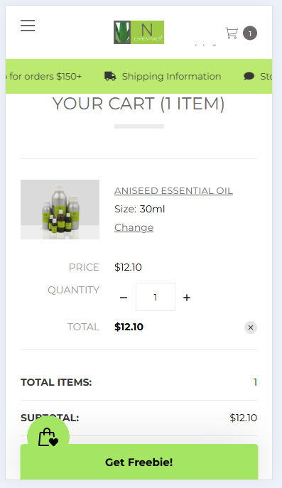Click the Get Freebie! button
The width and height of the screenshot is (282, 488).
click(x=139, y=462)
